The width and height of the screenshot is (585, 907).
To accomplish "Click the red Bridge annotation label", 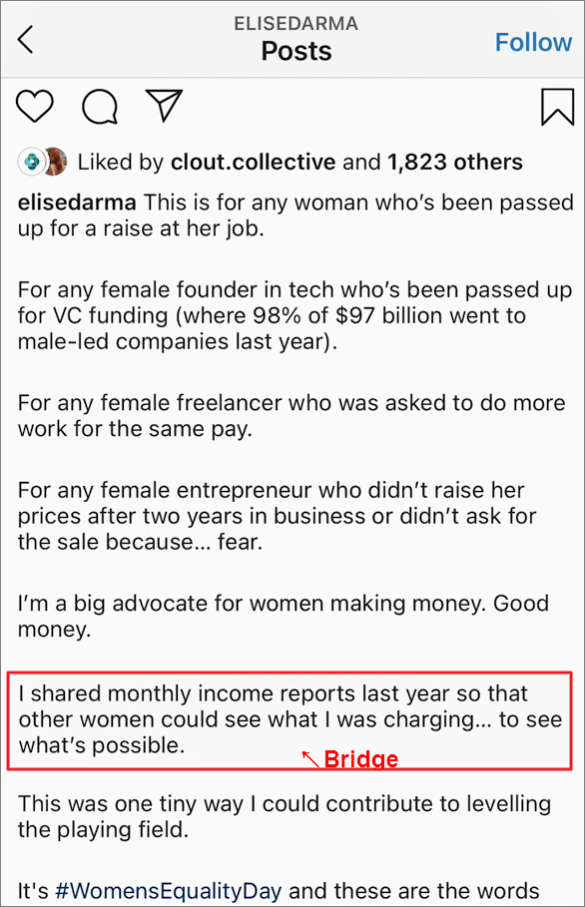I will [361, 759].
